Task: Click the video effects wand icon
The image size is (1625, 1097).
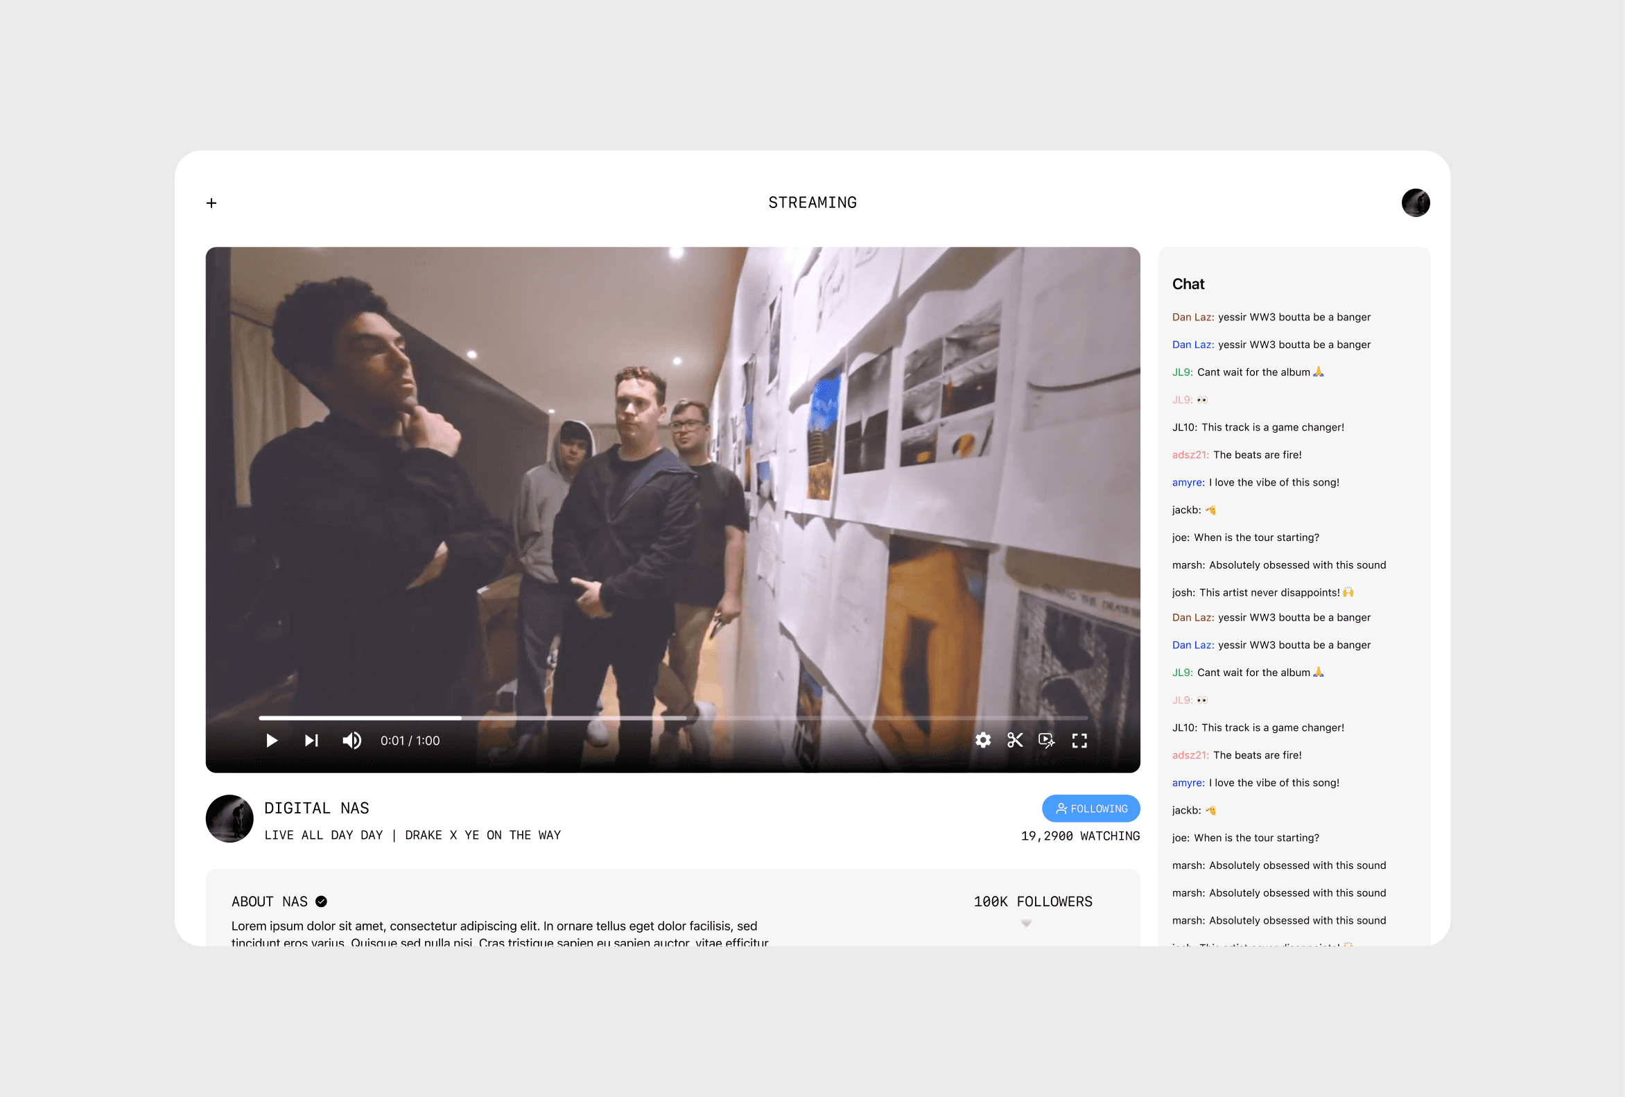Action: (1046, 741)
